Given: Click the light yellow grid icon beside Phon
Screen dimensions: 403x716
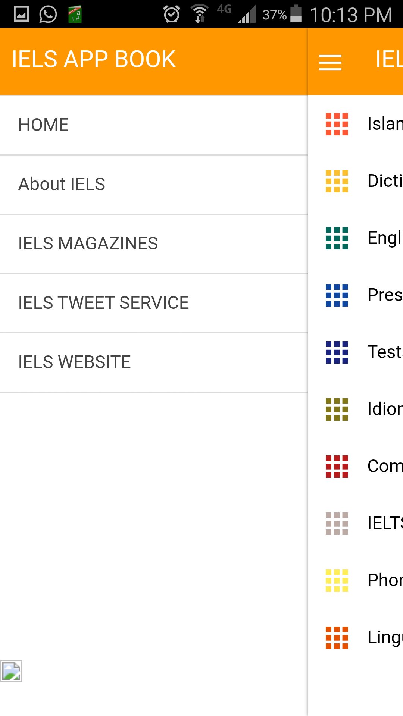Looking at the screenshot, I should [337, 581].
